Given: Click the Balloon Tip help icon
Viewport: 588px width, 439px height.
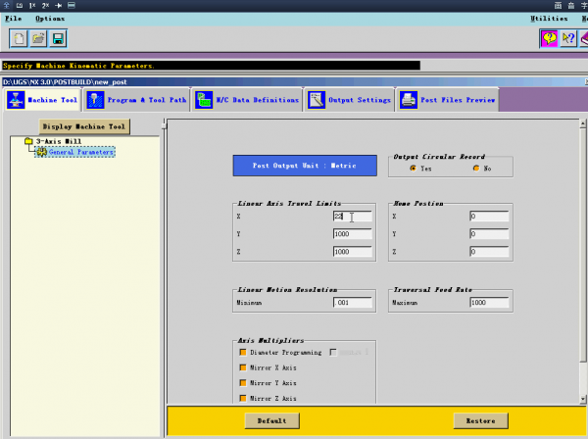Looking at the screenshot, I should (549, 38).
